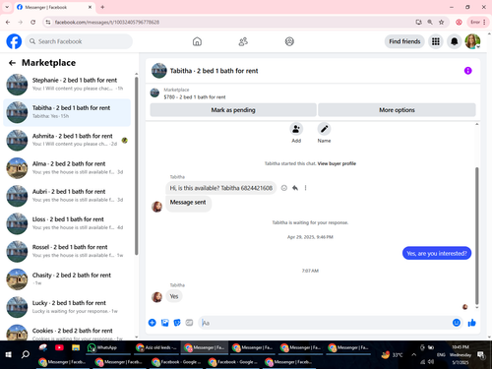Click the 'Yes, are you interested?' message bubble
The image size is (492, 369).
437,253
